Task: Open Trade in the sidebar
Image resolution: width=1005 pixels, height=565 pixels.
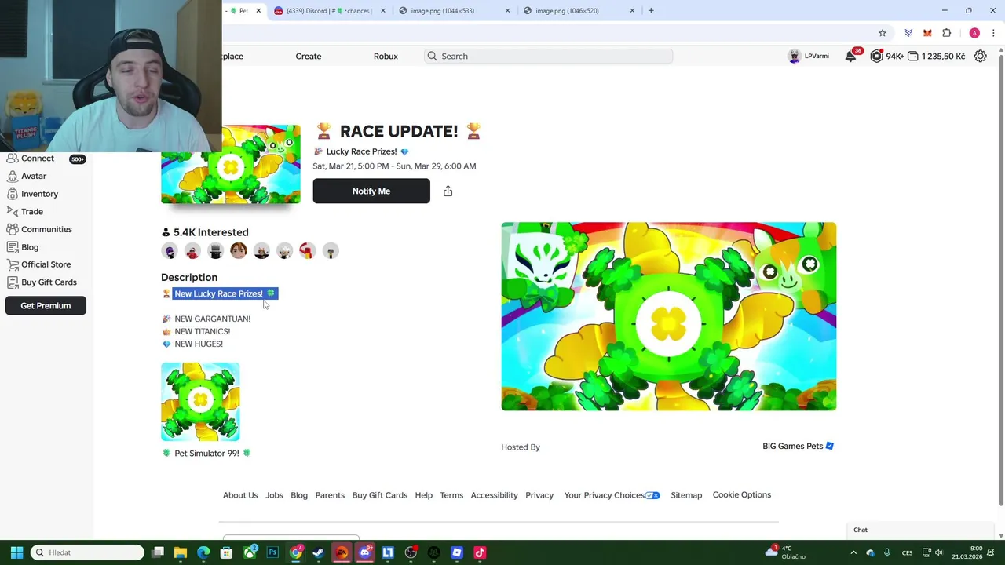Action: click(x=32, y=212)
